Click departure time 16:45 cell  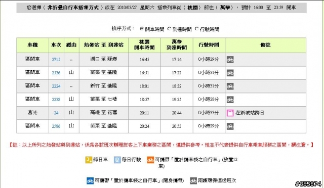tap(144, 60)
